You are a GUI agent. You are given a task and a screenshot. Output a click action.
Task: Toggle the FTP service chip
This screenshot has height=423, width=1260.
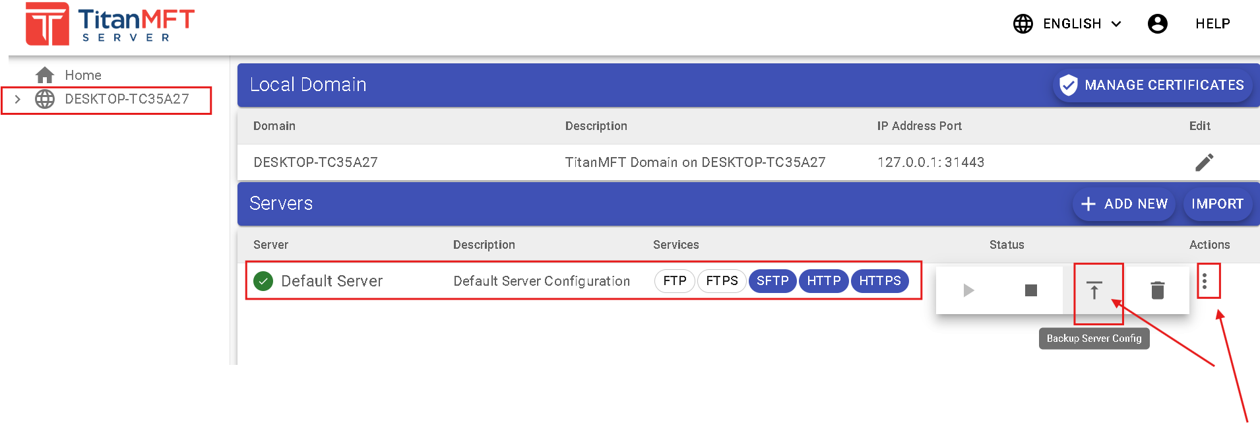point(674,281)
